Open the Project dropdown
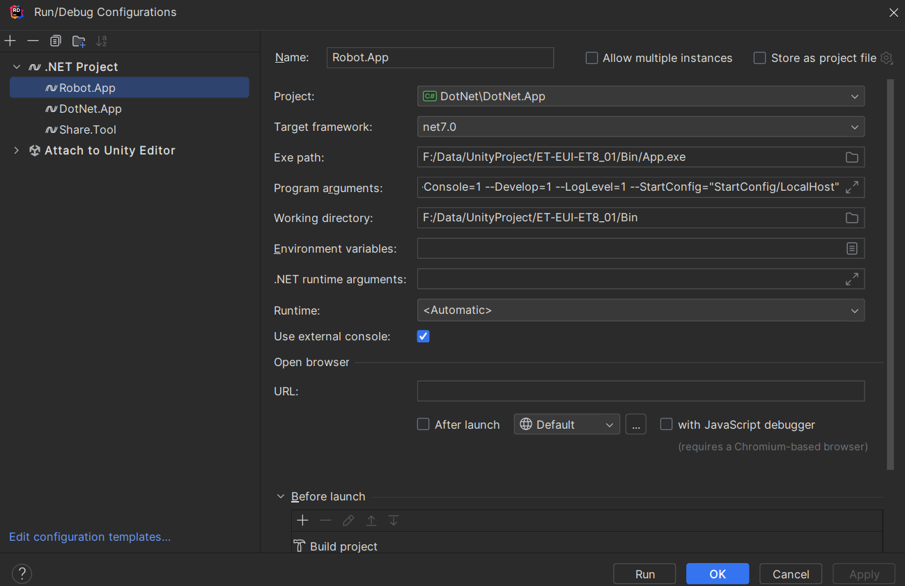This screenshot has height=586, width=905. click(641, 96)
